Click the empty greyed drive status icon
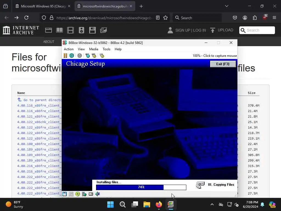 point(71,194)
